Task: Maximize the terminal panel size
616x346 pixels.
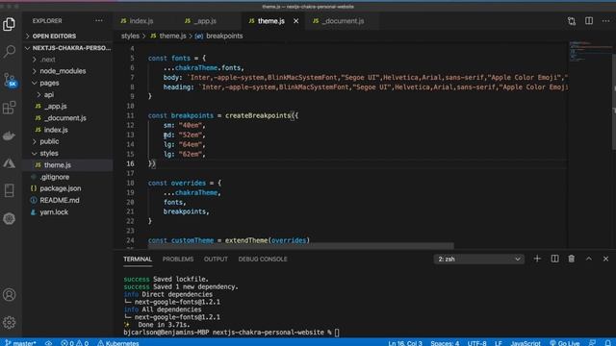Action: coord(589,259)
